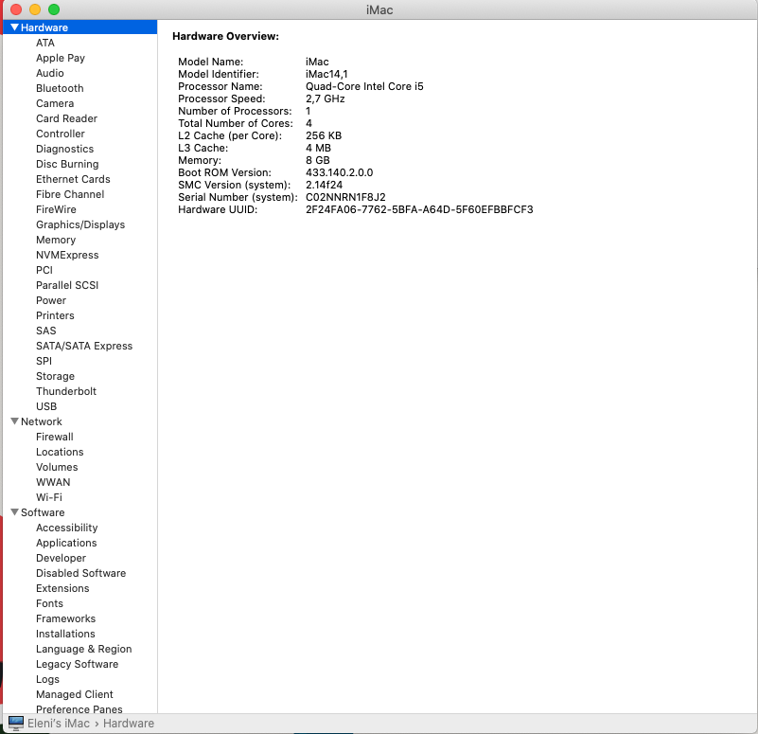The width and height of the screenshot is (758, 734).
Task: Click the serial number C02NNRN1F8J2
Action: coord(345,197)
